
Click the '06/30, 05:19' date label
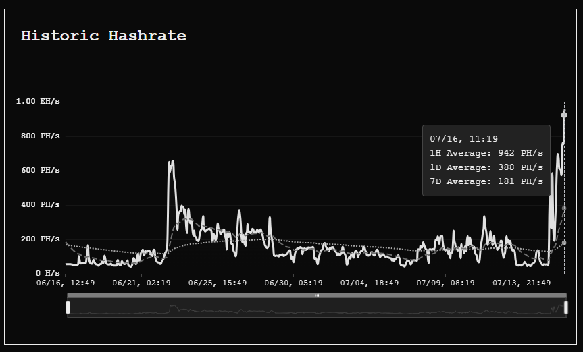[293, 283]
